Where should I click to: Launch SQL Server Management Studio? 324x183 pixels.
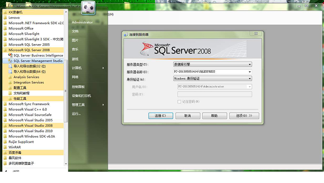[x=33, y=60]
